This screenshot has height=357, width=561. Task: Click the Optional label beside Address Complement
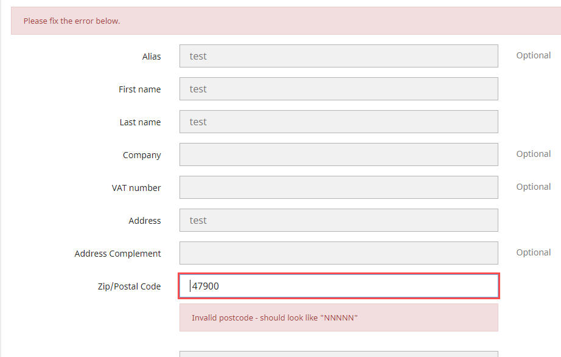point(534,252)
